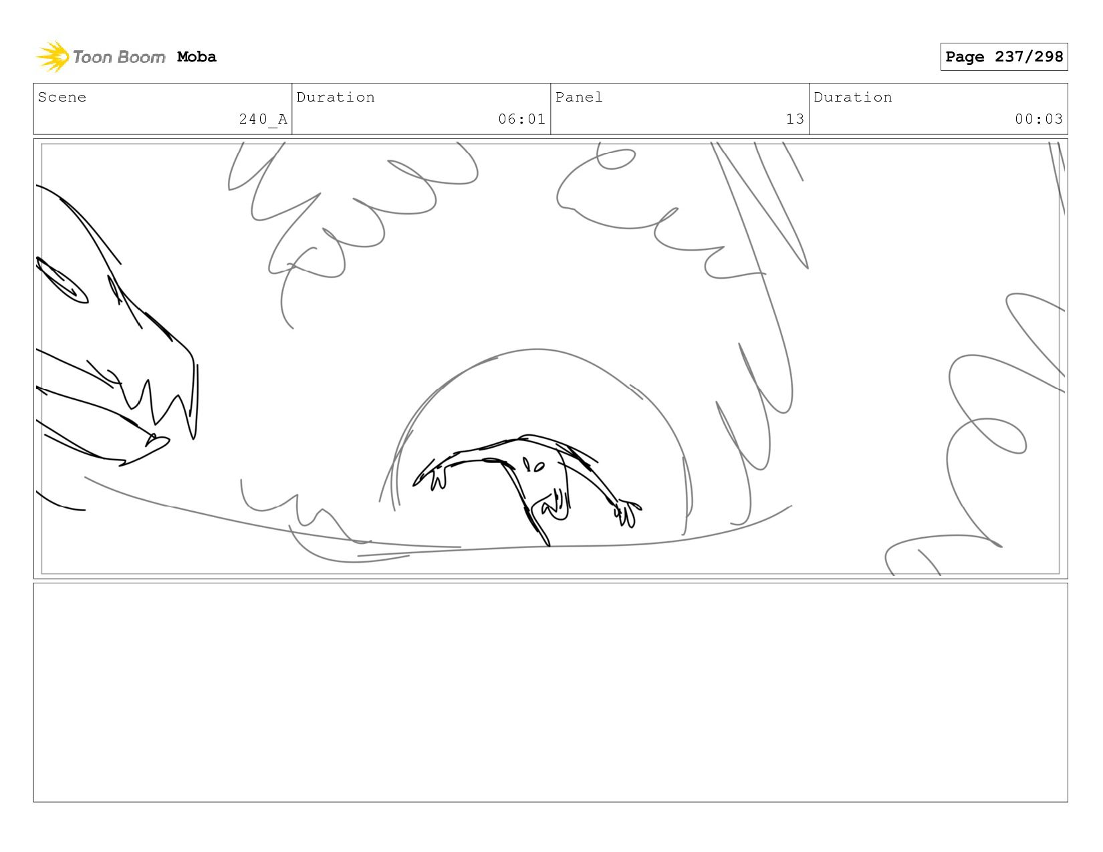Click the 'Page 237/298' indicator

point(1004,57)
